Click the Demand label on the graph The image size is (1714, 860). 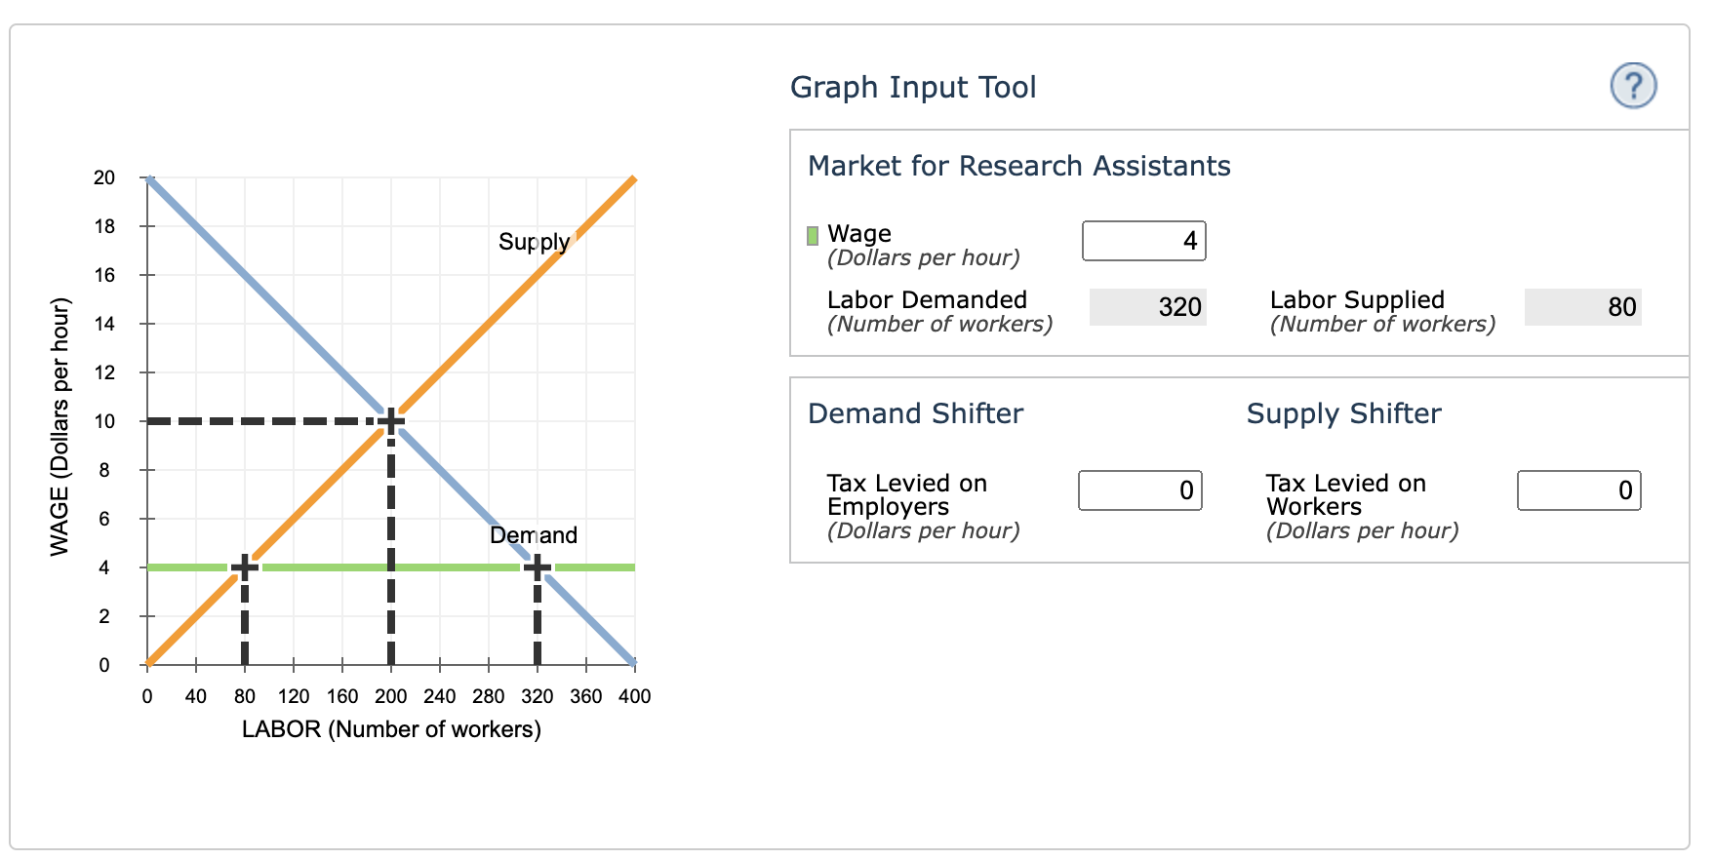pos(535,534)
